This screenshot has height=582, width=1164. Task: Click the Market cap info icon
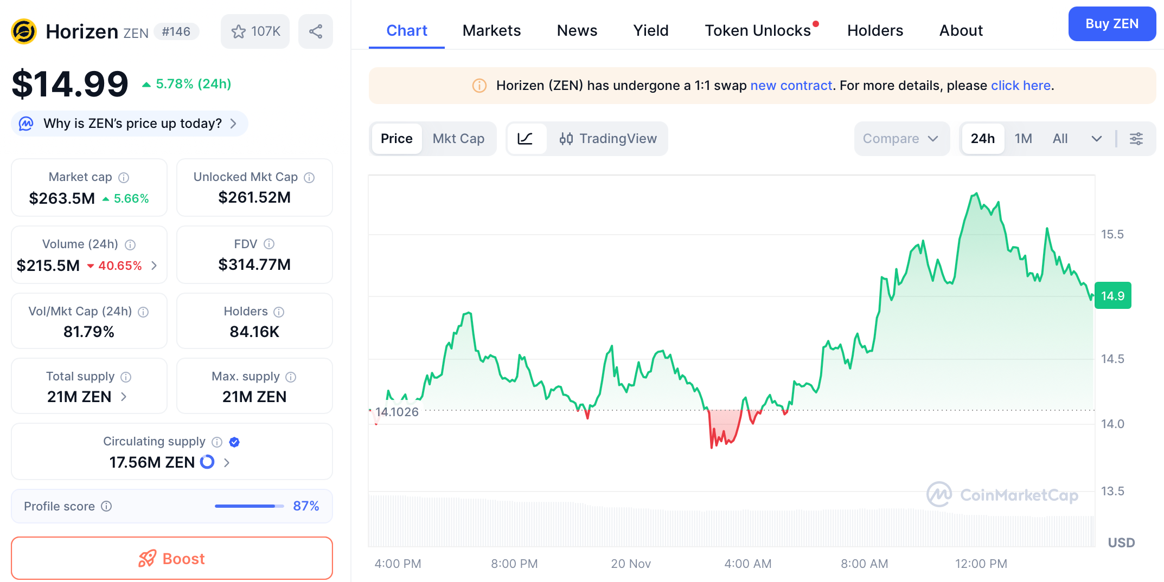(124, 177)
